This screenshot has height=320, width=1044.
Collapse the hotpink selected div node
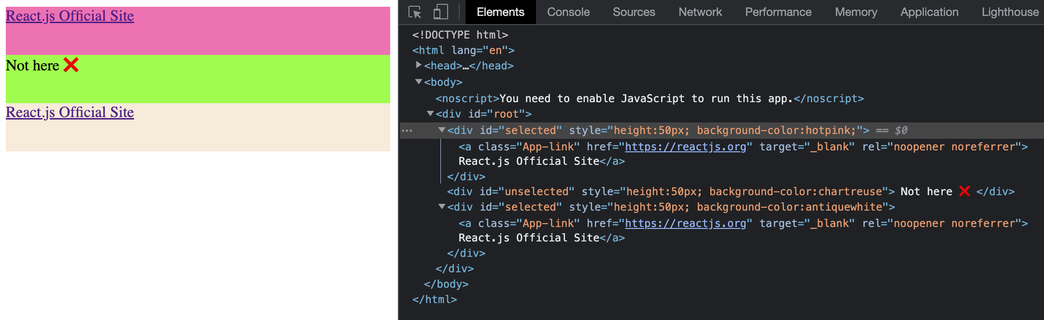click(442, 130)
